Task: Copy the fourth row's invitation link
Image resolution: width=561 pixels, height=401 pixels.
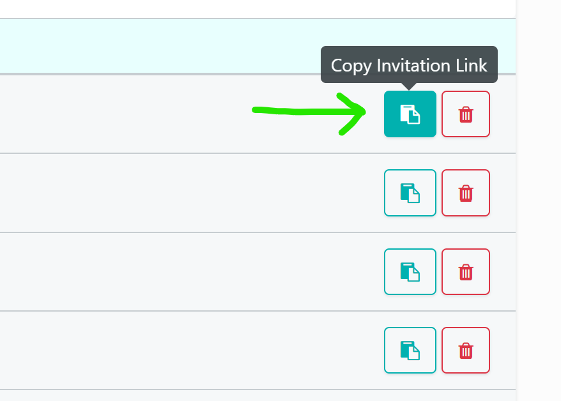Action: coord(410,351)
